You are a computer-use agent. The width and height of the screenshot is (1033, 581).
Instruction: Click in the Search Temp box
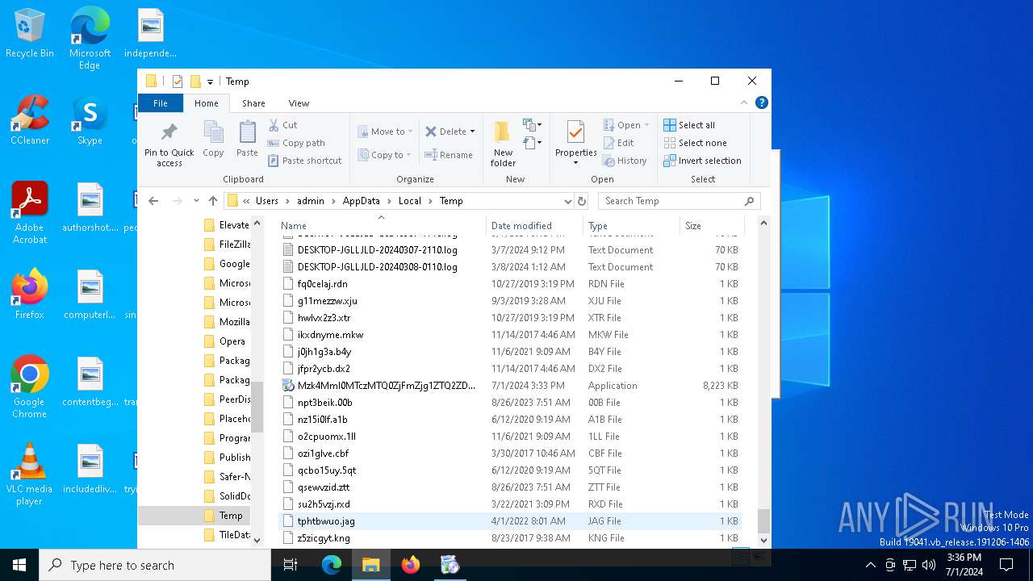click(671, 201)
